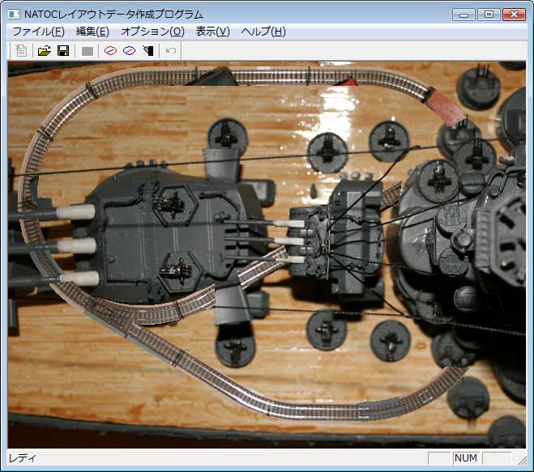Click the layout photo in the canvas
Screen dimensions: 534x472
point(267,254)
